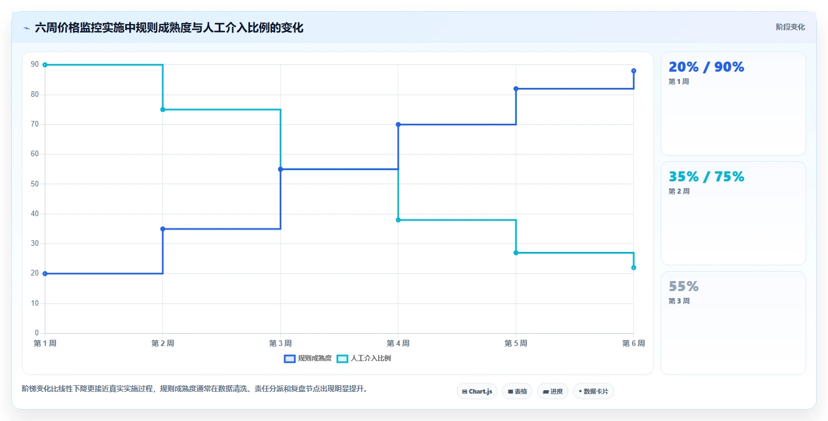The height and width of the screenshot is (421, 828).
Task: Click the x-axis label 第 2 周 below the chart
Action: pos(163,344)
